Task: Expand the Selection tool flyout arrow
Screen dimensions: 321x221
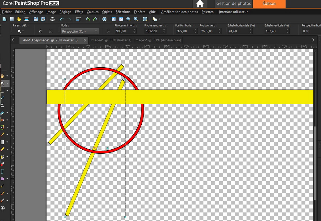Action: (x=8, y=90)
